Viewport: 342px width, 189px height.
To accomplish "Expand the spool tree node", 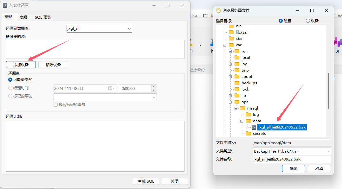I will click(230, 77).
